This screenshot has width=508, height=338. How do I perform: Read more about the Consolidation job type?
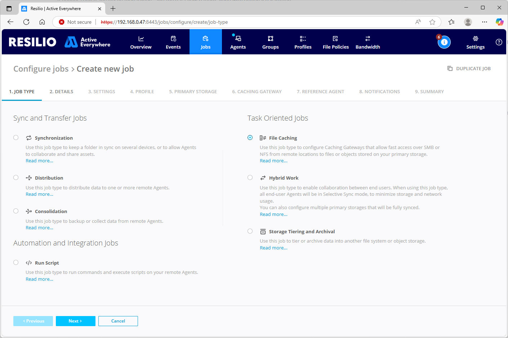pyautogui.click(x=39, y=227)
